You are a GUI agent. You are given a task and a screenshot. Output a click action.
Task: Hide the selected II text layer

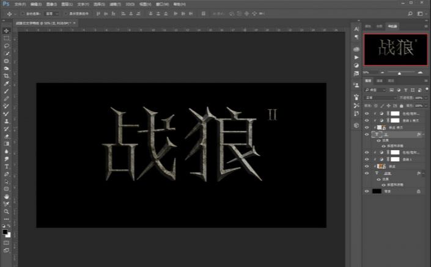(x=367, y=134)
